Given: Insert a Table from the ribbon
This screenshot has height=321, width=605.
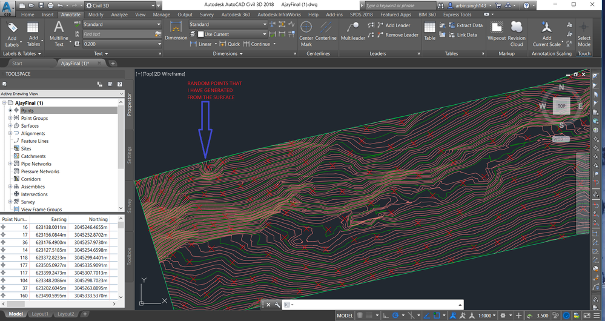Looking at the screenshot, I should pyautogui.click(x=430, y=31).
